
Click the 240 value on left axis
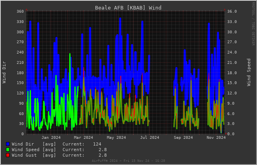(20, 52)
